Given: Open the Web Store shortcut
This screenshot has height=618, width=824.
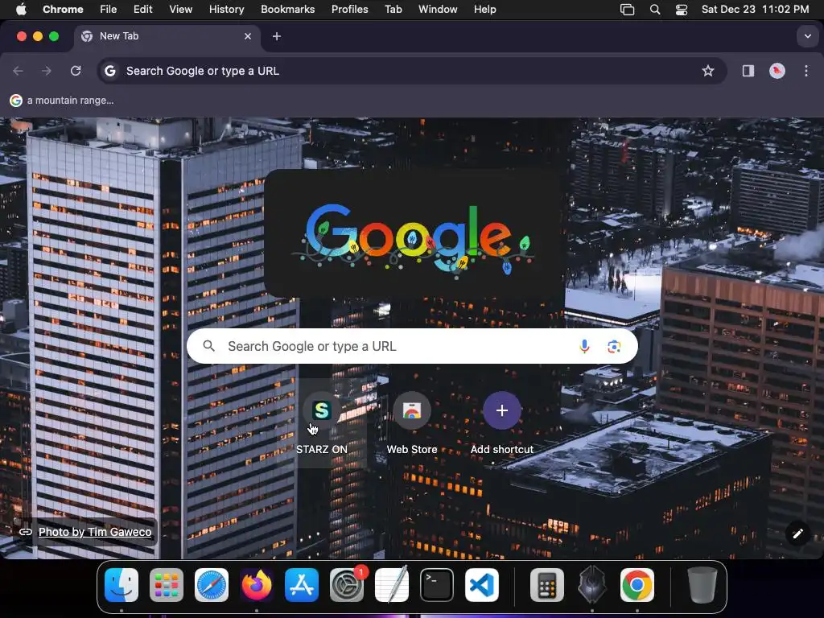Looking at the screenshot, I should click(x=412, y=423).
